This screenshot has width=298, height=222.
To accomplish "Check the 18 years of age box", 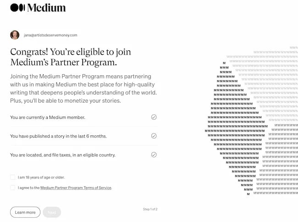I will (13, 177).
